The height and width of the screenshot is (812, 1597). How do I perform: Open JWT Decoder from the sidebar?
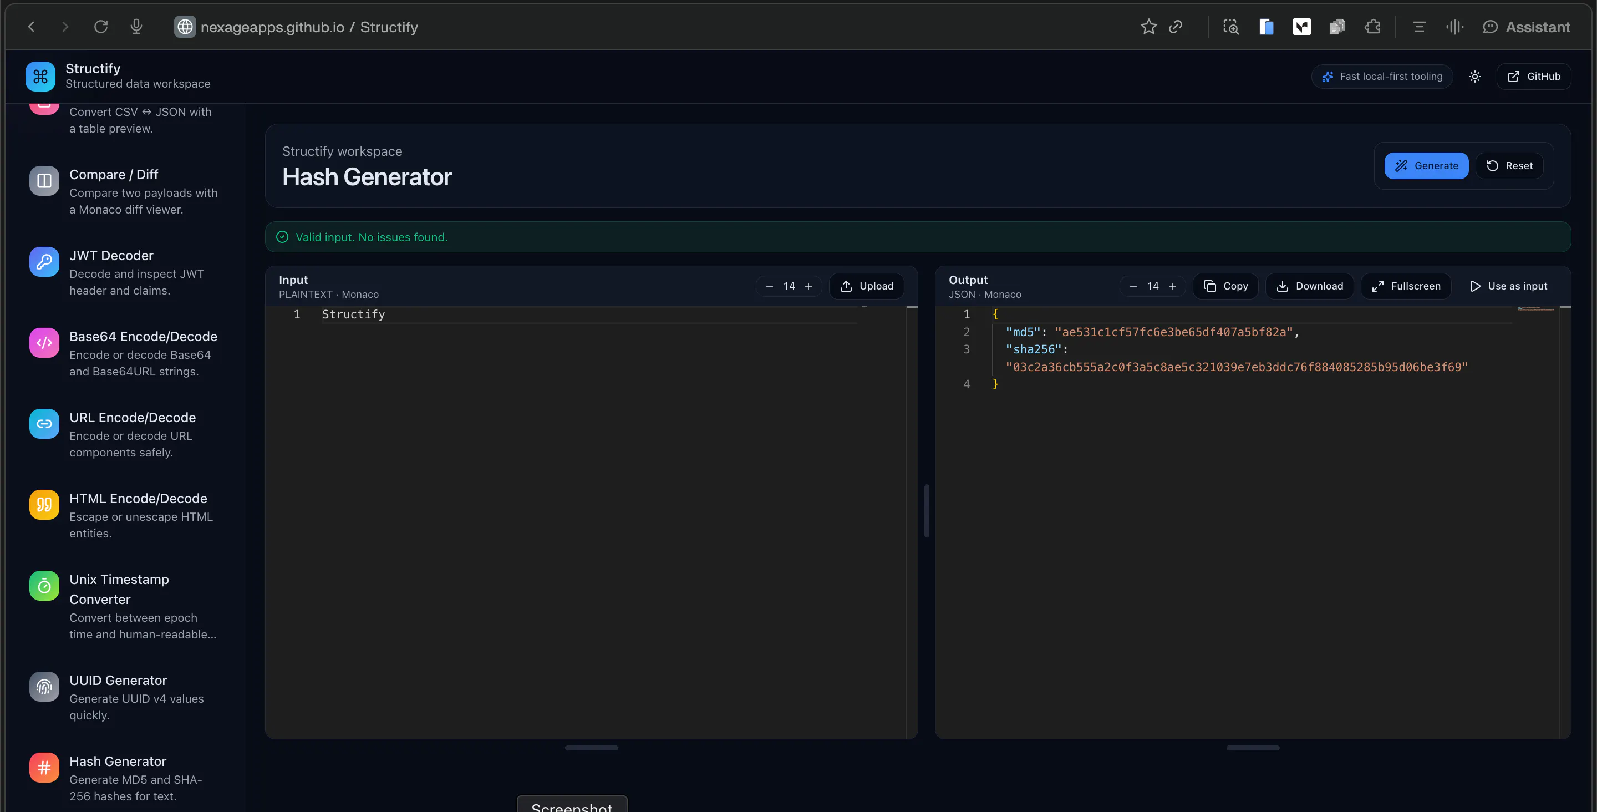(x=124, y=272)
